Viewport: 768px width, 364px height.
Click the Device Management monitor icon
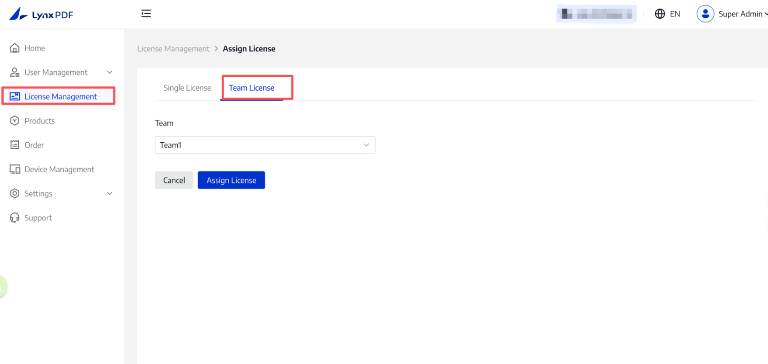click(x=15, y=169)
